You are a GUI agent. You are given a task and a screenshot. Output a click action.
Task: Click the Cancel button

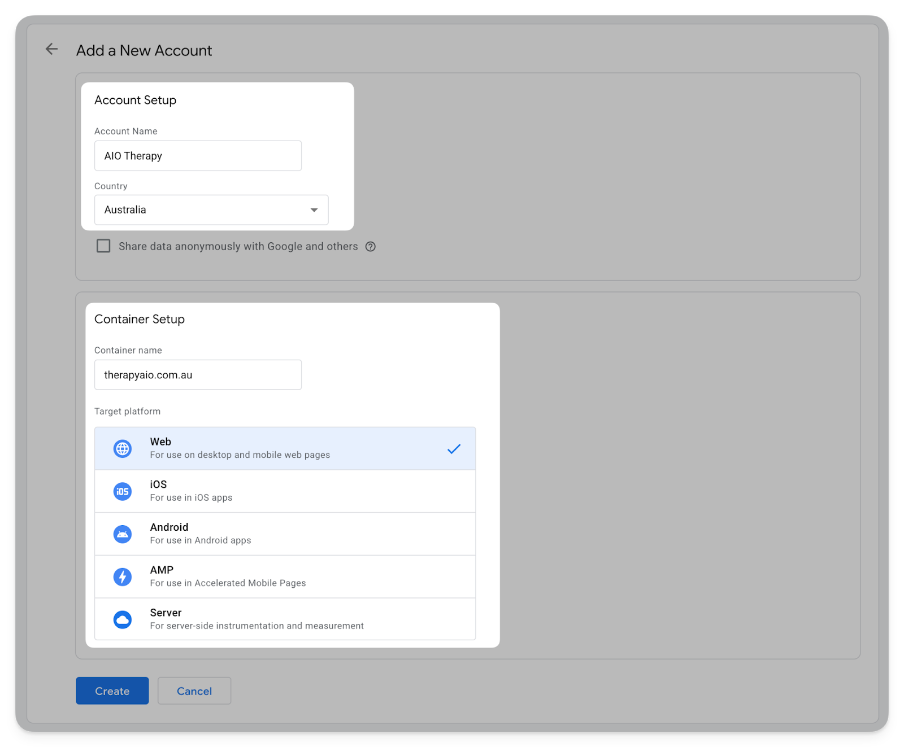tap(194, 691)
